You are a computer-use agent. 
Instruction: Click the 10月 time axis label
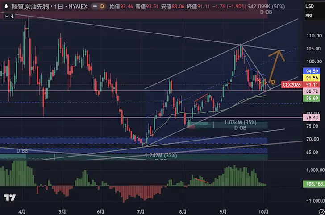pyautogui.click(x=263, y=212)
